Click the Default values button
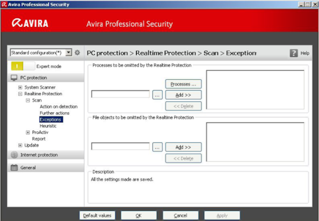 [97, 216]
